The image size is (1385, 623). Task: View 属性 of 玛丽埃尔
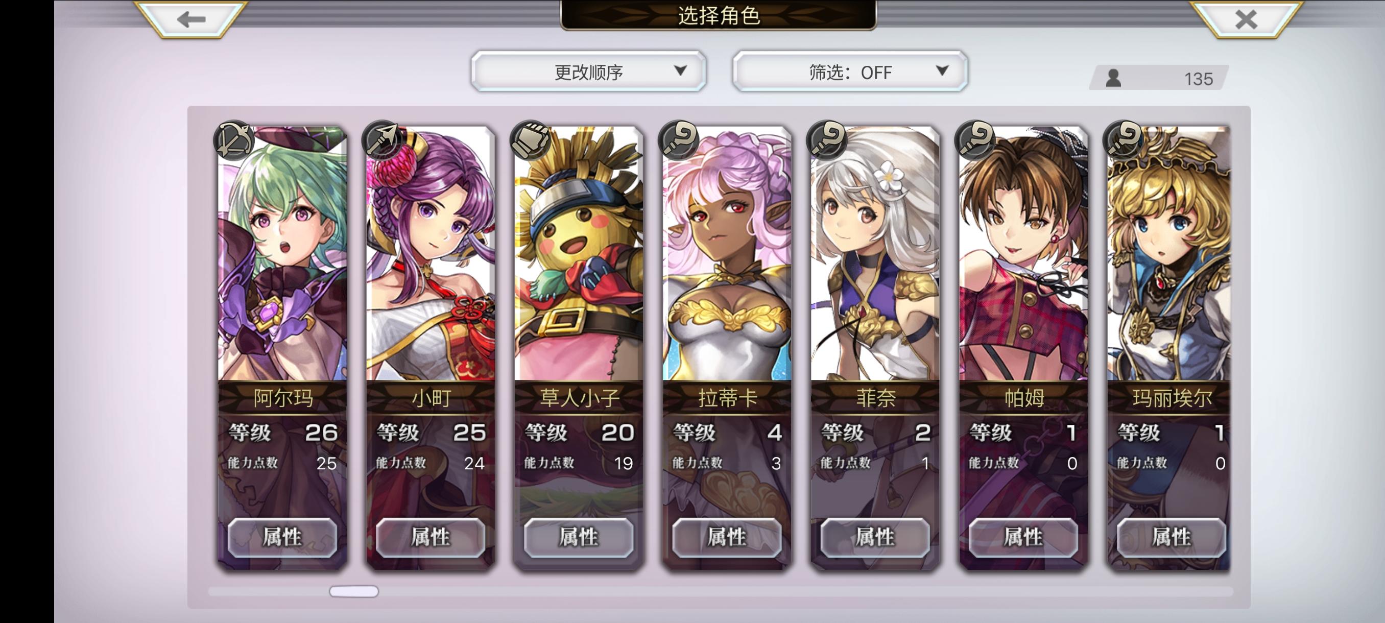(x=1172, y=537)
